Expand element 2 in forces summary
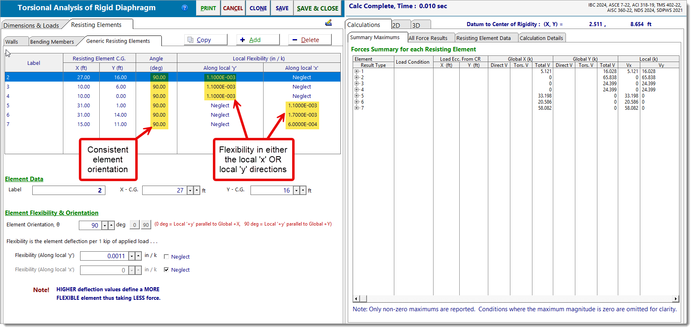Image resolution: width=693 pixels, height=330 pixels. (x=356, y=78)
